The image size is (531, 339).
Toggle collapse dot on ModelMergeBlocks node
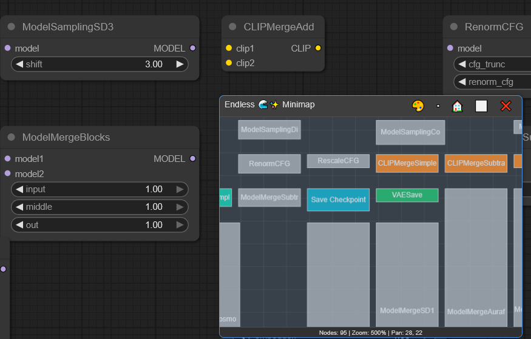point(12,138)
